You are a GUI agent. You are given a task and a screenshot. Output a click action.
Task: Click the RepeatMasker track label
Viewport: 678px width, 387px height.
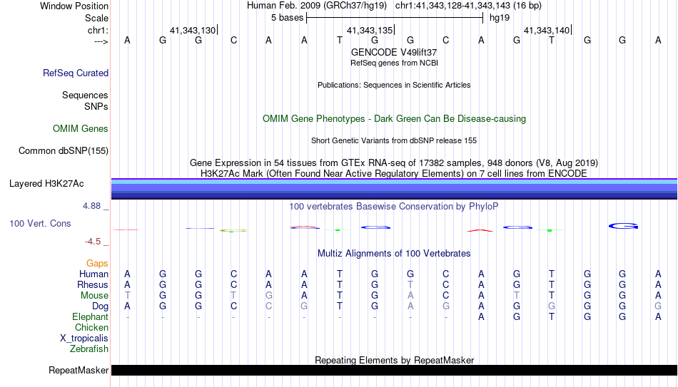(x=79, y=371)
